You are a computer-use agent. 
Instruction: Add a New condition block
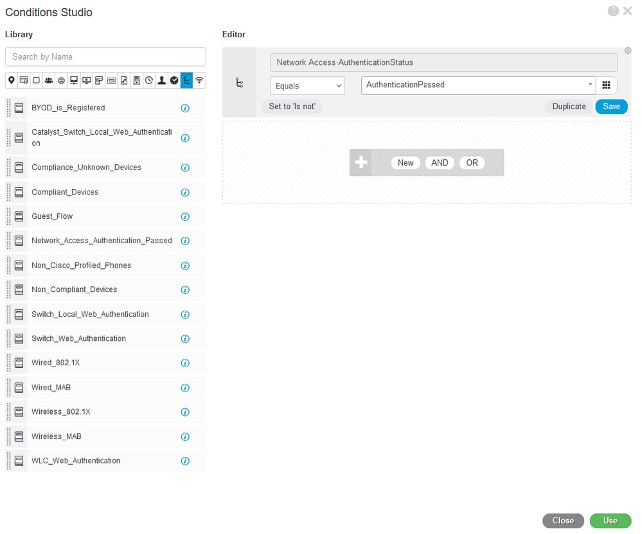coord(406,163)
